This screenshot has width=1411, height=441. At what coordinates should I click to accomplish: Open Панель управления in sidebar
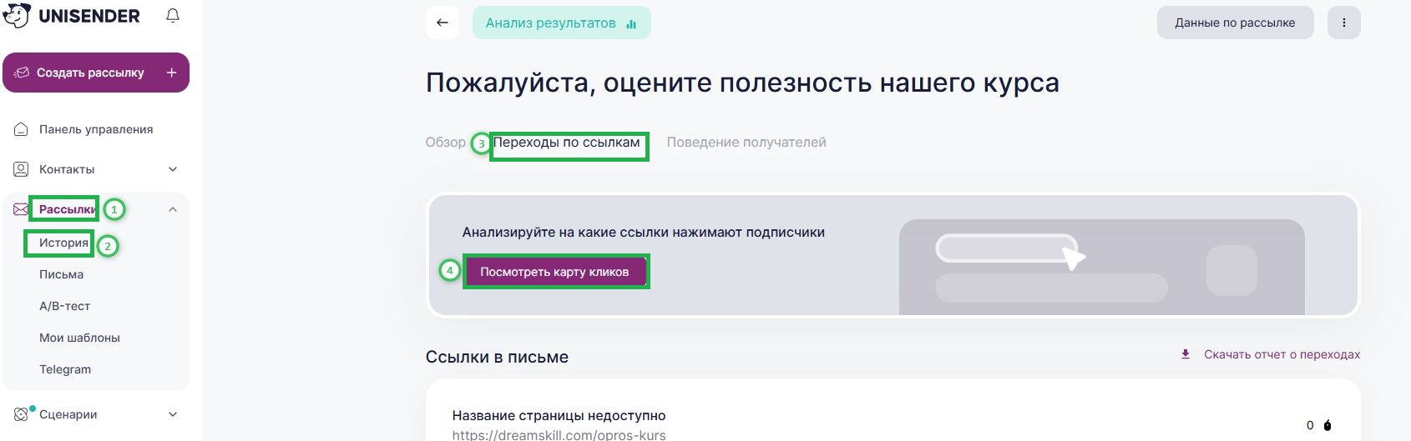click(x=96, y=129)
